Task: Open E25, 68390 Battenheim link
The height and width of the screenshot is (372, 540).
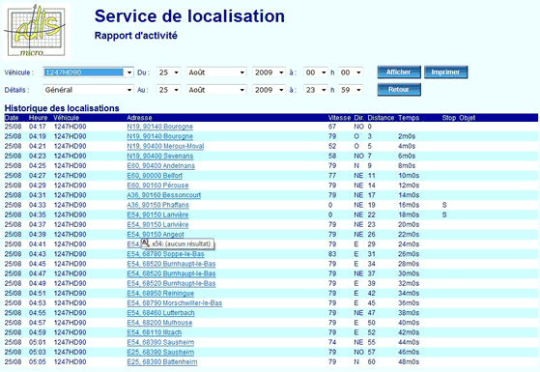Action: tap(162, 362)
